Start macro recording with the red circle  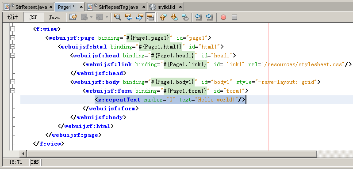(223, 17)
